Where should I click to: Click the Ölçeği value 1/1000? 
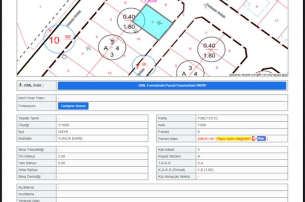[63, 125]
